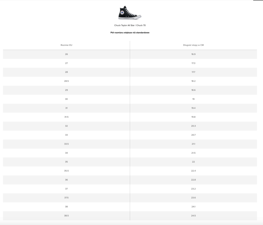Click the 20.3 cm foot length value
The width and height of the screenshot is (263, 225).
pos(193,126)
